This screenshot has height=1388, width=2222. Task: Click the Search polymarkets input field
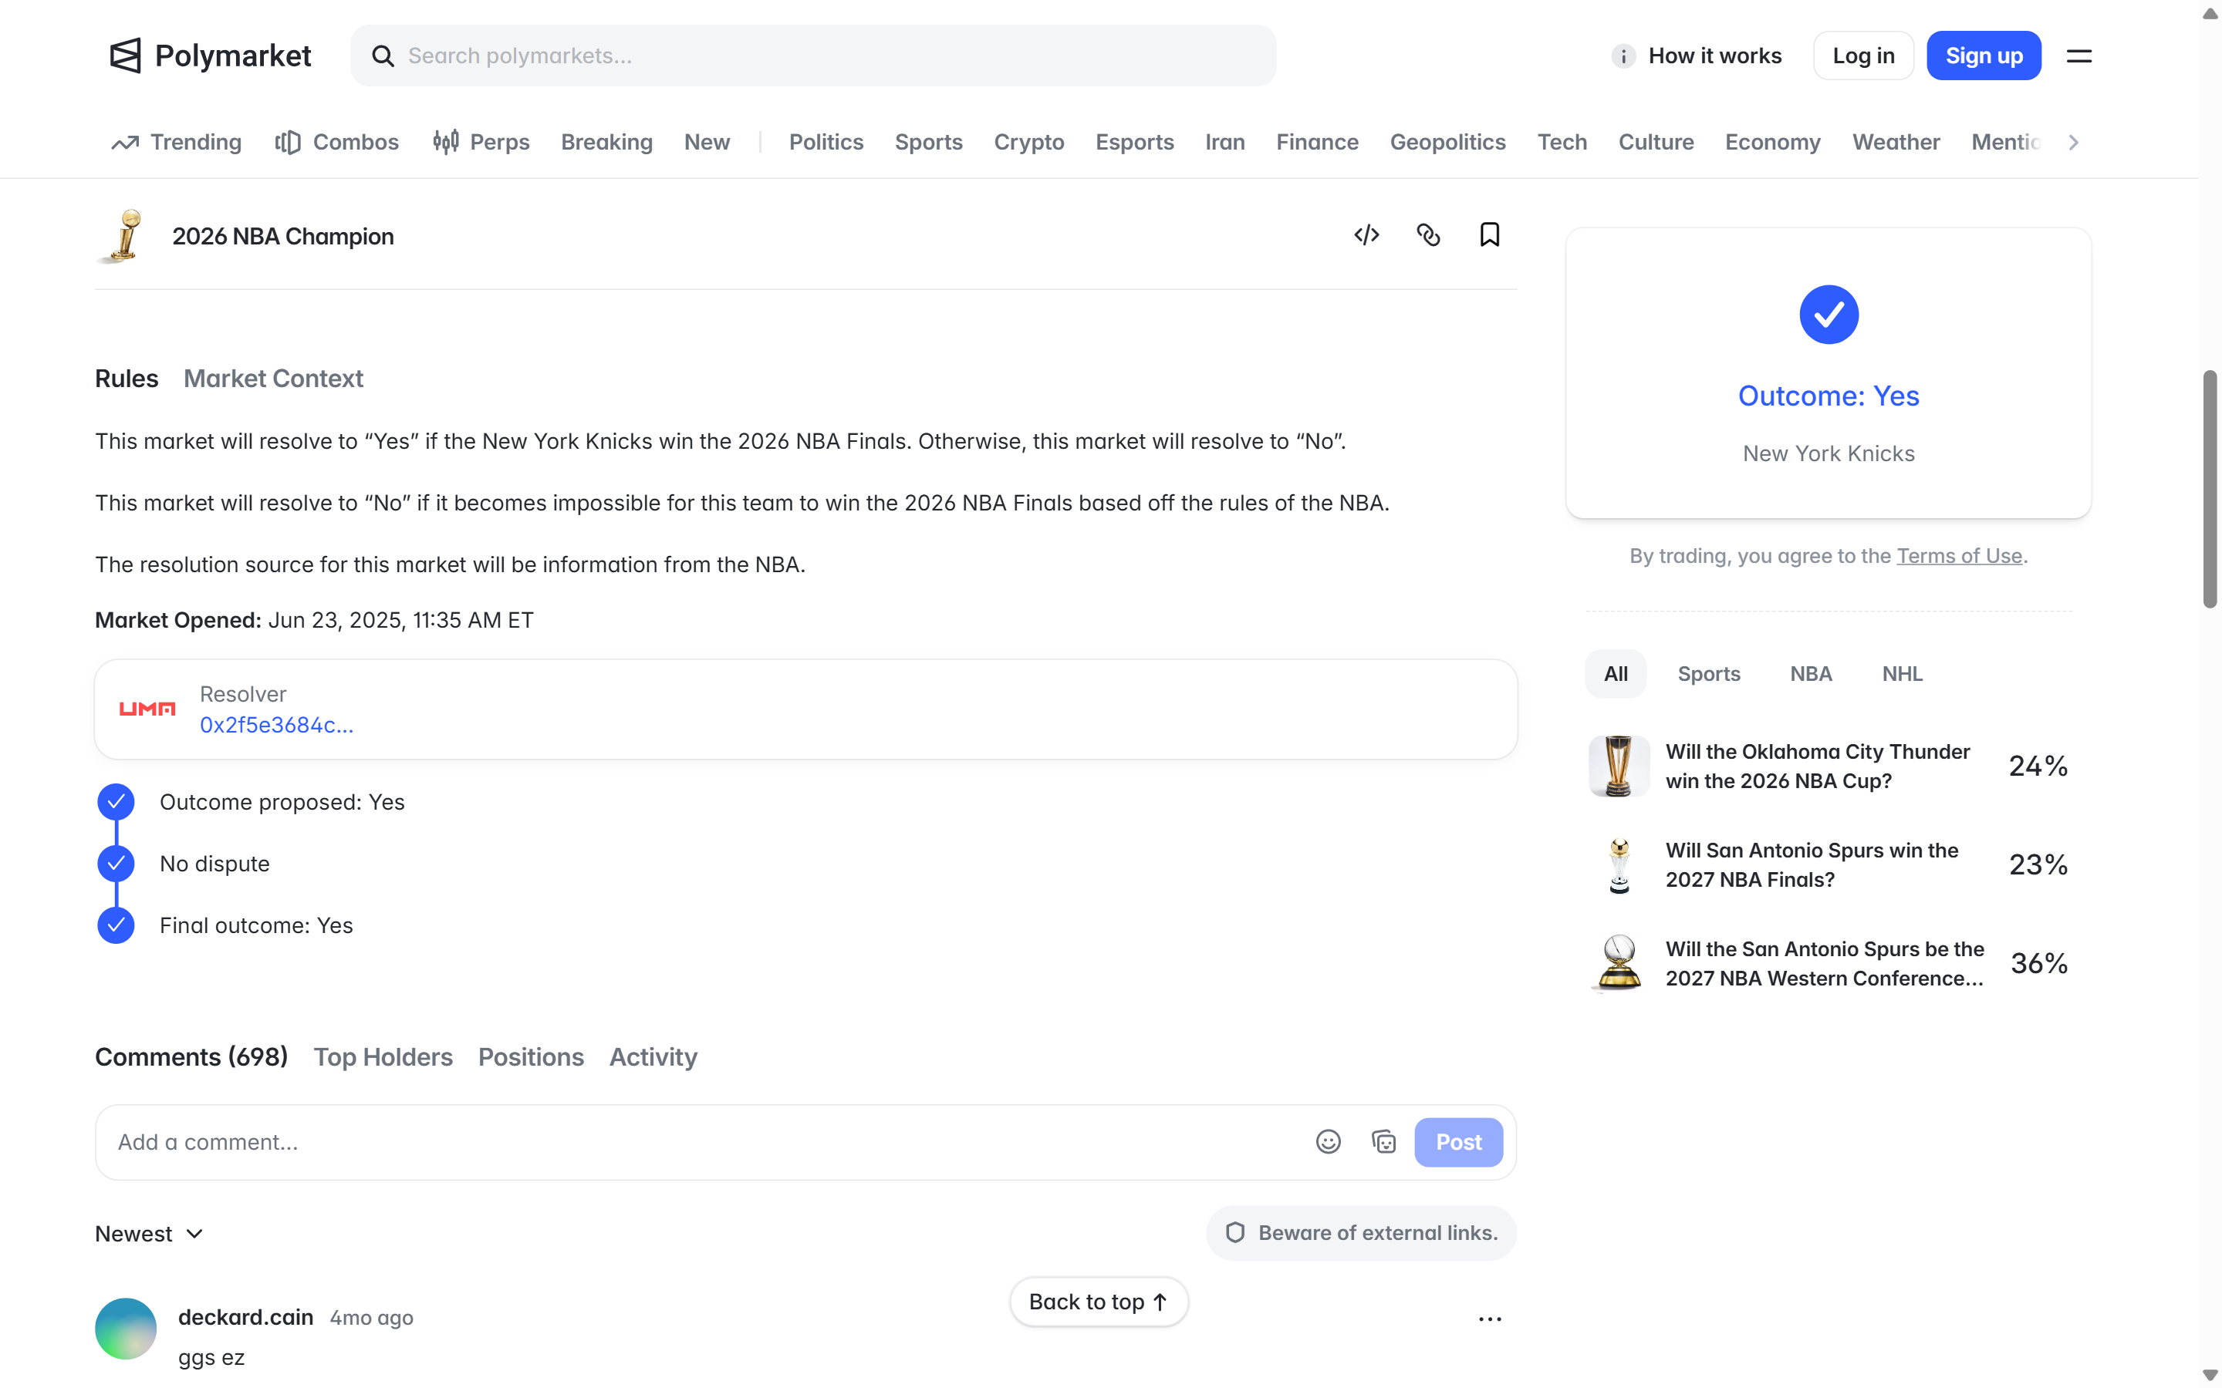[x=812, y=56]
